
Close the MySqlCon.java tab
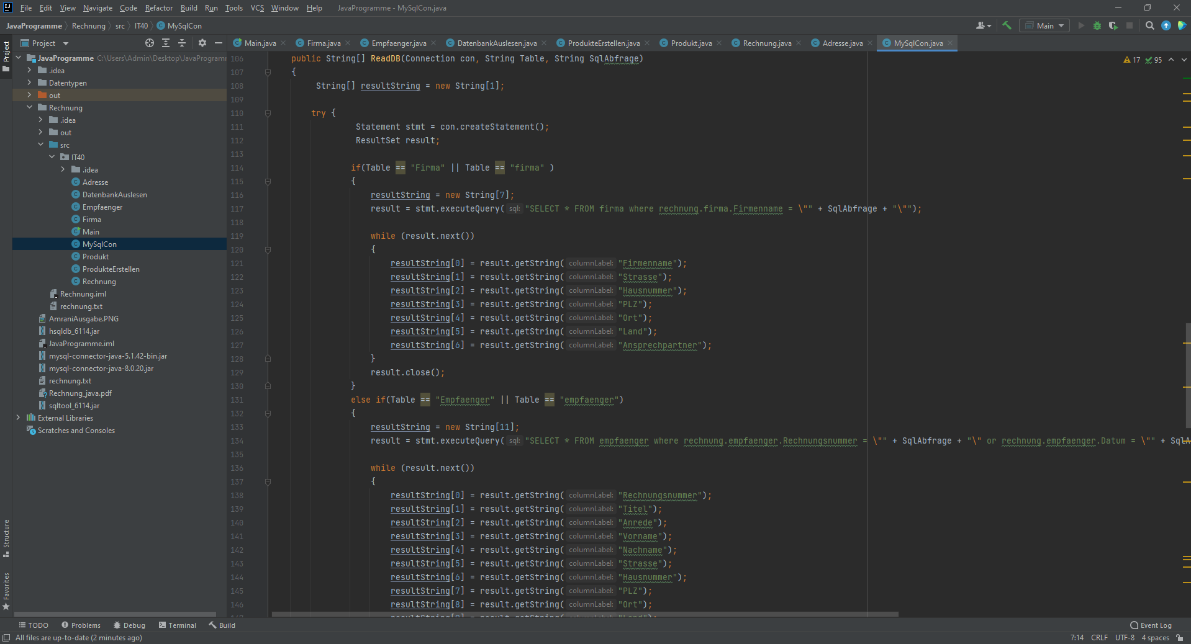coord(949,43)
